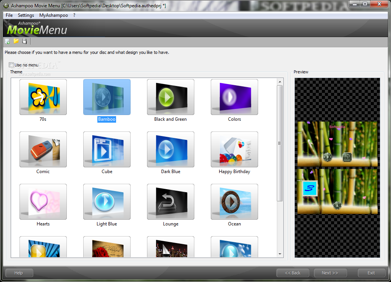The height and width of the screenshot is (282, 391).
Task: Click the Bamboo theme label
Action: [107, 119]
